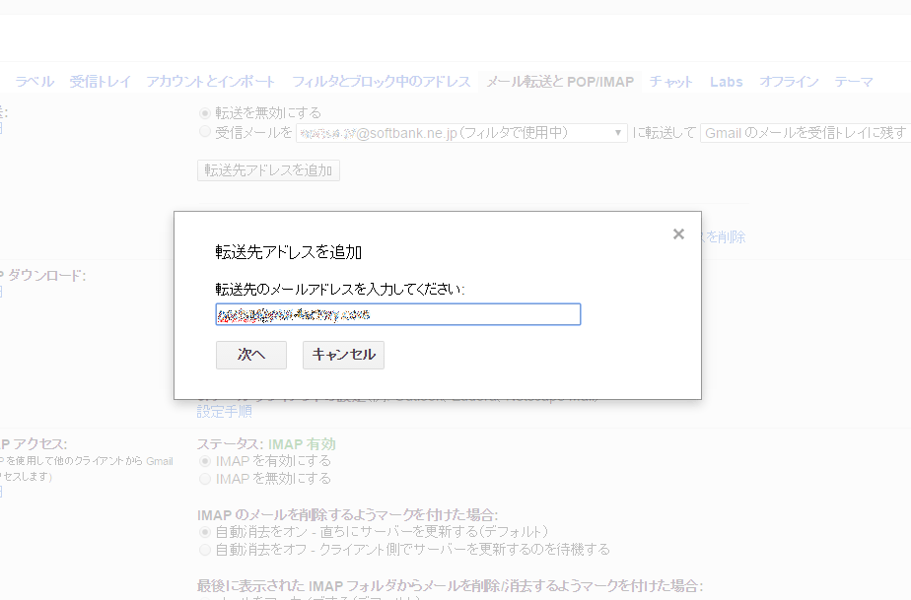Switch to the ラベル settings tab
The width and height of the screenshot is (911, 600).
[34, 82]
